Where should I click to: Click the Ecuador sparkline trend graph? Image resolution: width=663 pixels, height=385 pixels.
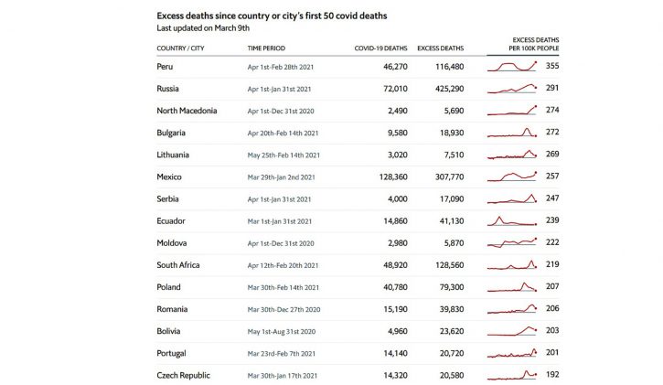pos(512,220)
